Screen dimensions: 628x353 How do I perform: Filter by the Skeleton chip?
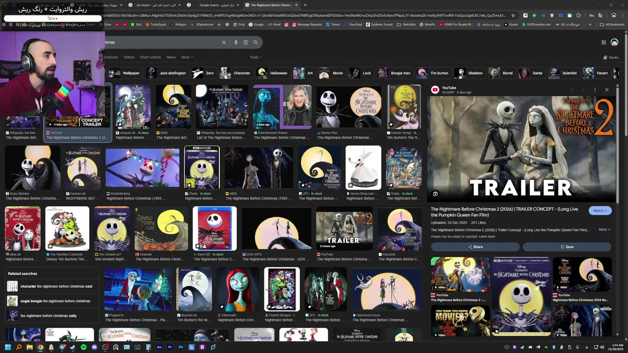click(x=470, y=73)
